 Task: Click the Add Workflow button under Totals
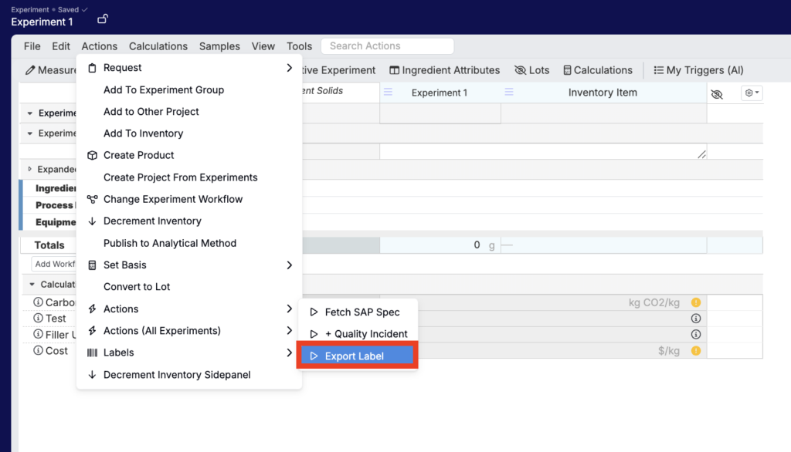[x=54, y=264]
